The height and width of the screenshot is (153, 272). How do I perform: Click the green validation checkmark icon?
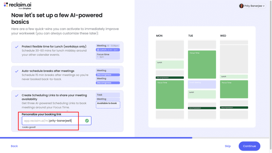pyautogui.click(x=87, y=121)
